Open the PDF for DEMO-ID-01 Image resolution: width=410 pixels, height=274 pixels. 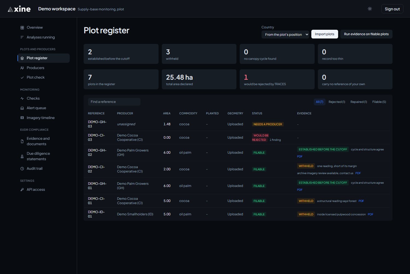pos(370,214)
